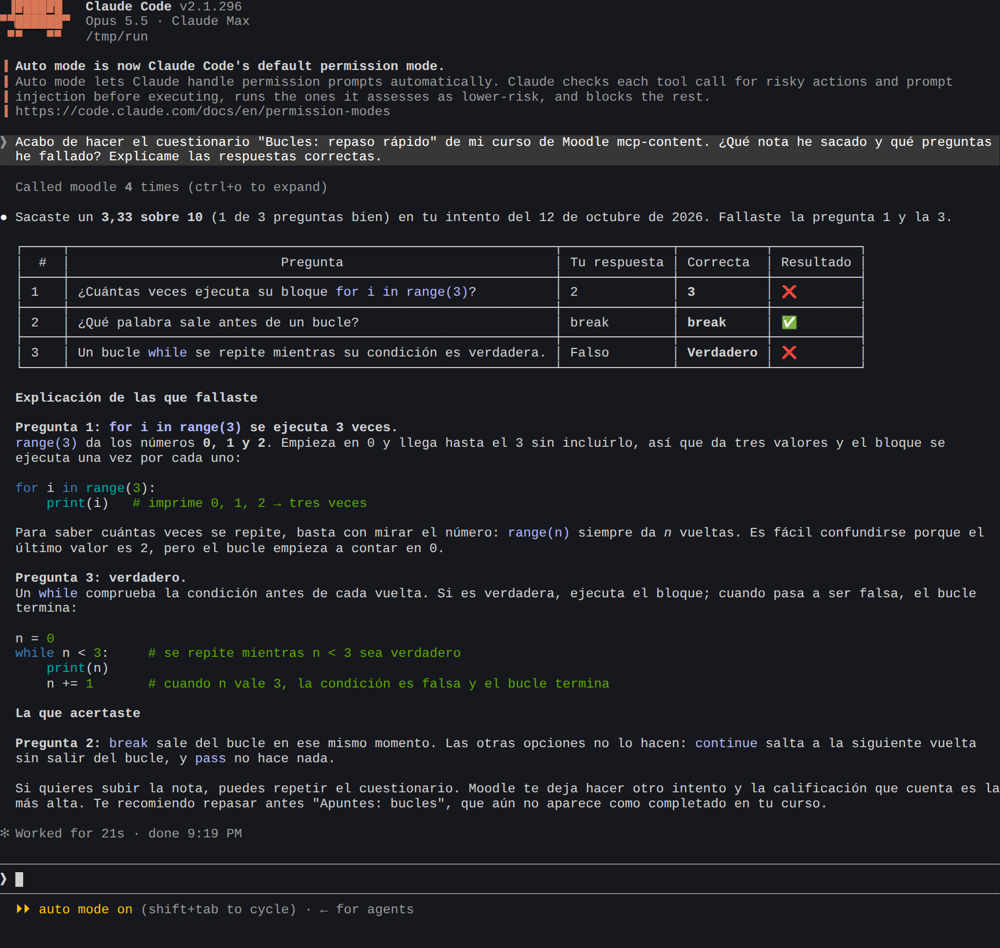Click the green check mark for question 2
This screenshot has height=948, width=1000.
[789, 322]
